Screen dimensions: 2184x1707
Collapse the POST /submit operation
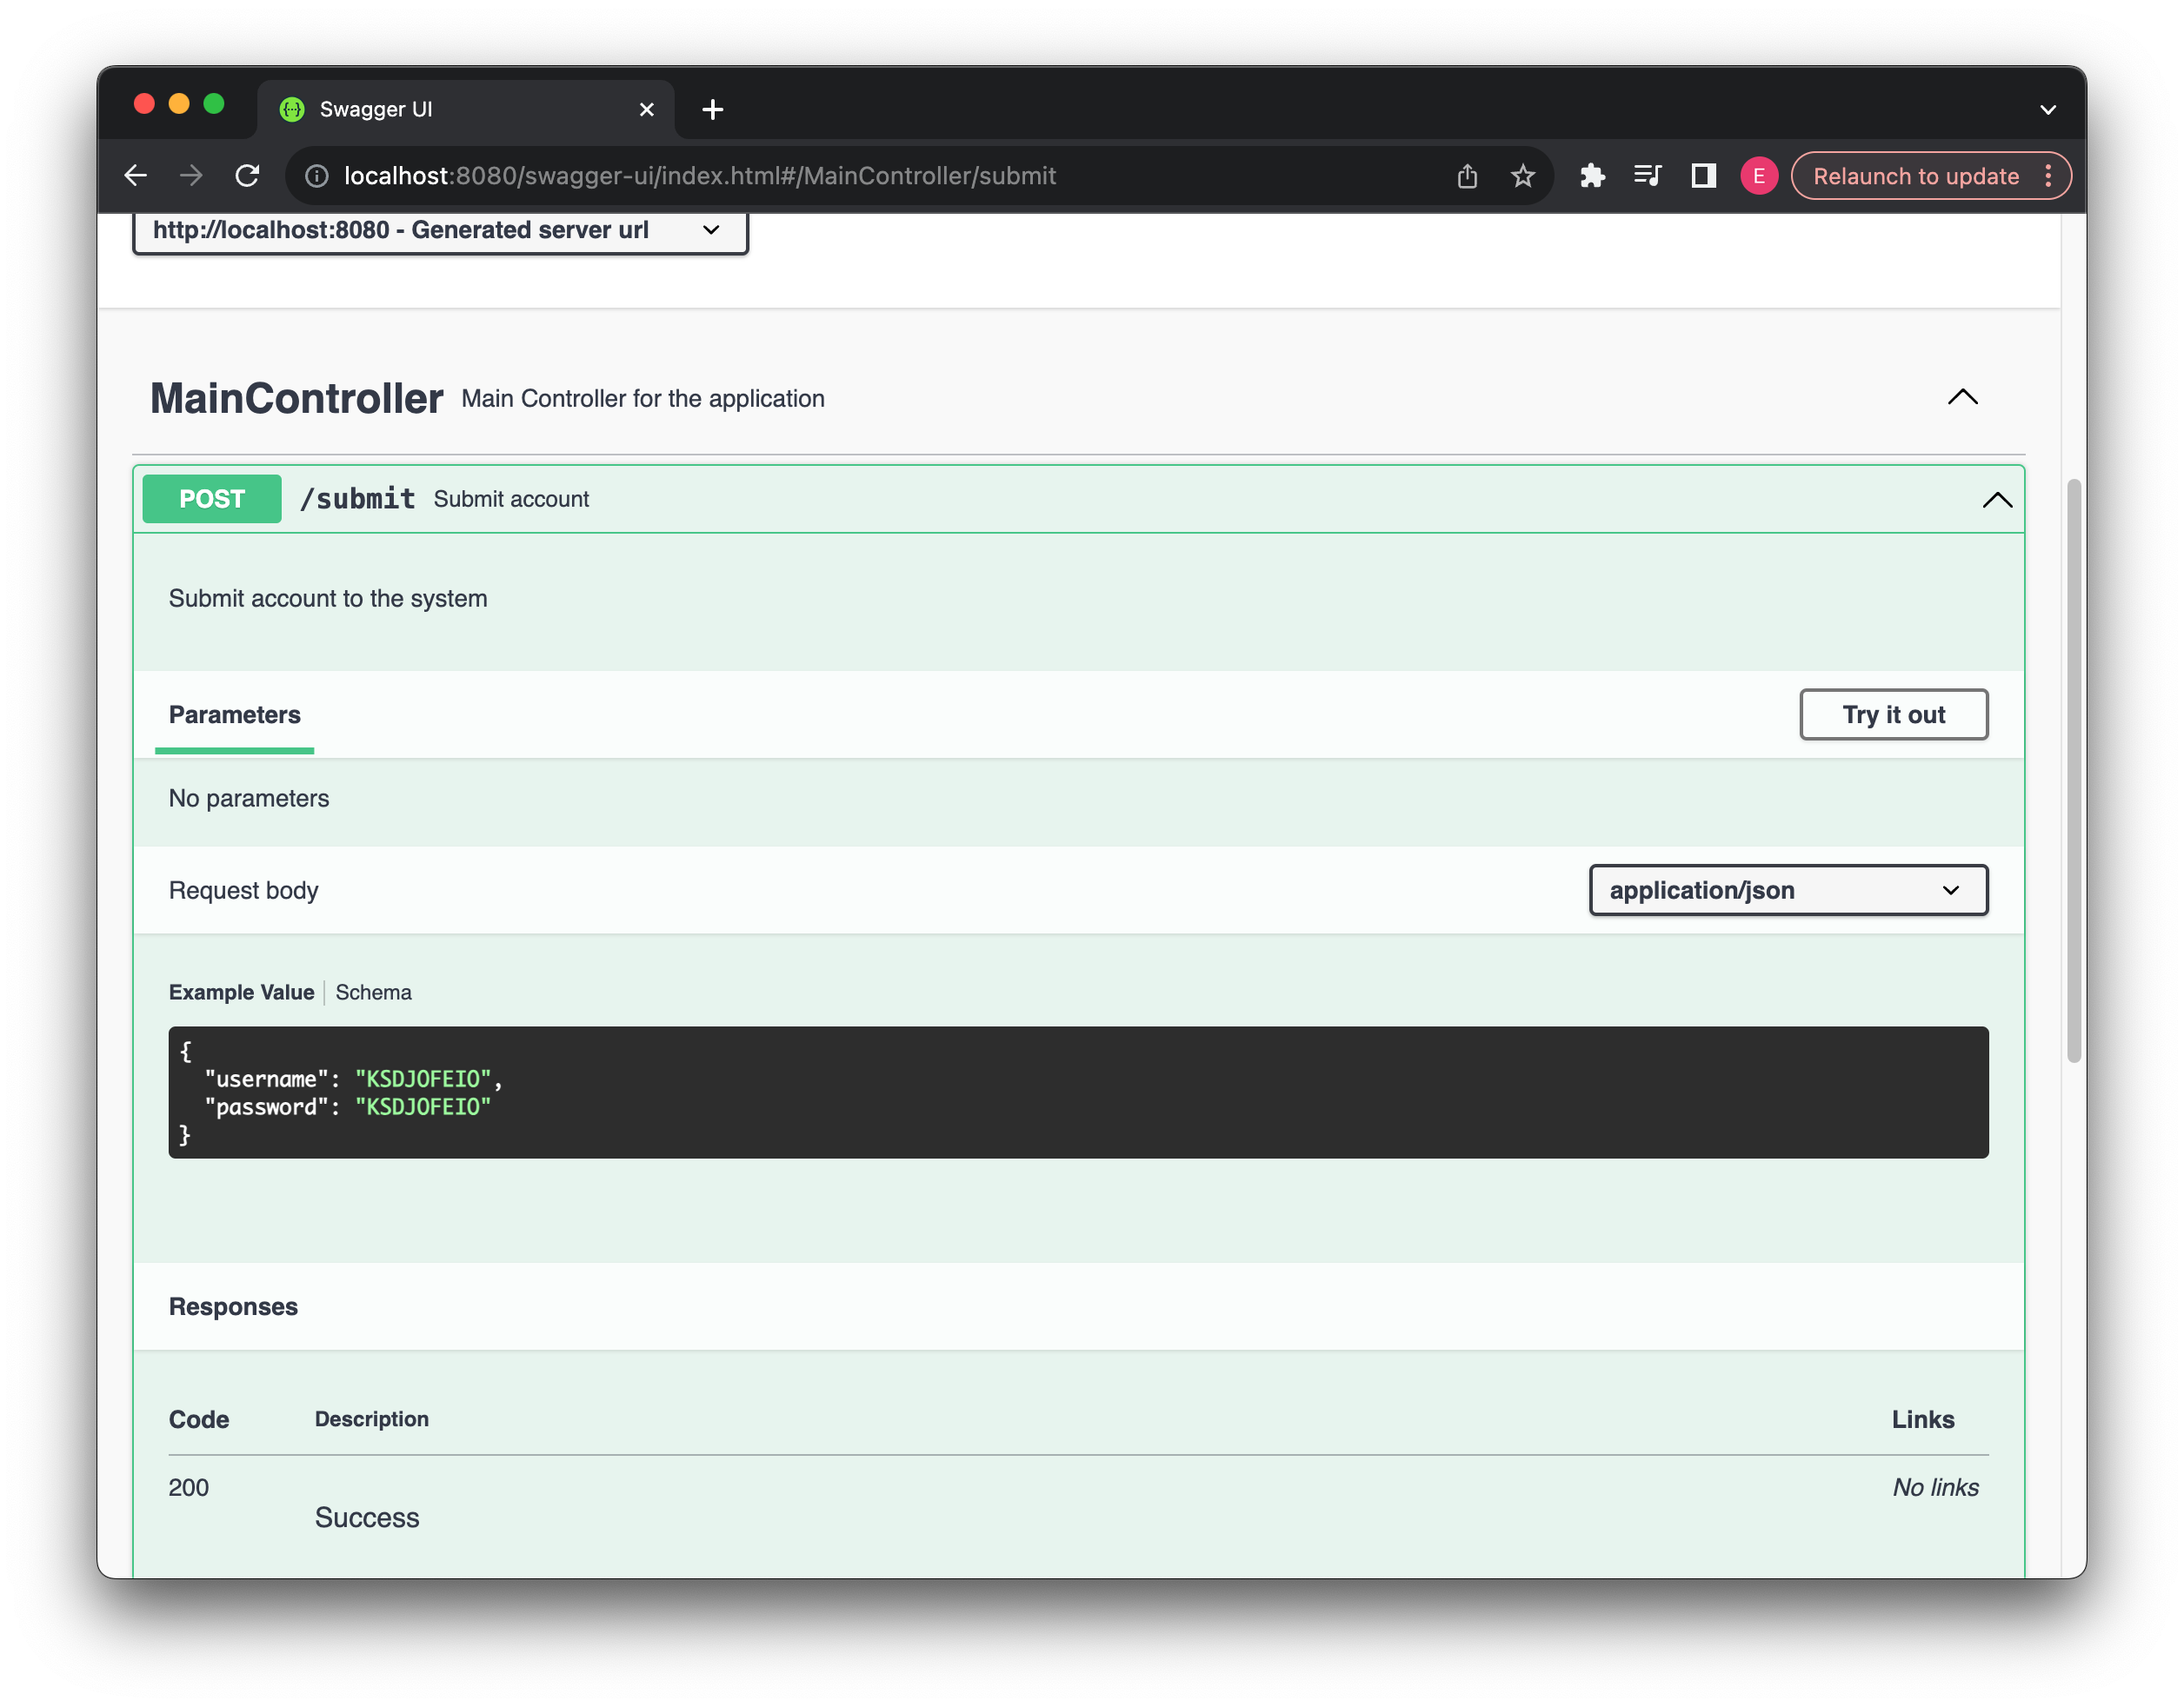point(1996,500)
